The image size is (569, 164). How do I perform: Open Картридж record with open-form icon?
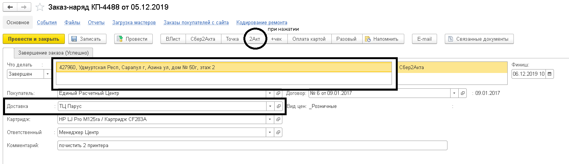[x=278, y=120]
